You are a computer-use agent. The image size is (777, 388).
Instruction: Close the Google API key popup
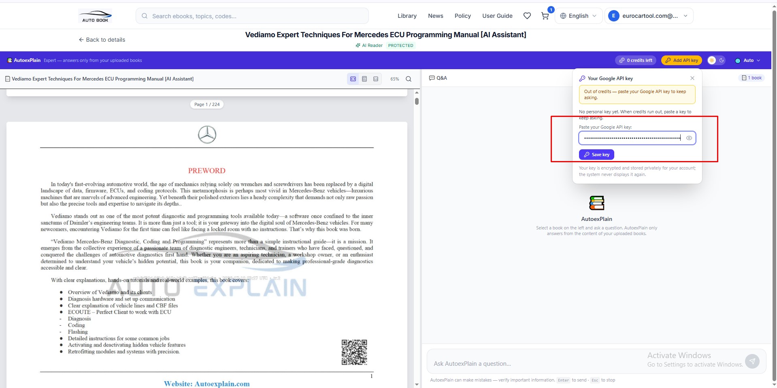pos(692,78)
